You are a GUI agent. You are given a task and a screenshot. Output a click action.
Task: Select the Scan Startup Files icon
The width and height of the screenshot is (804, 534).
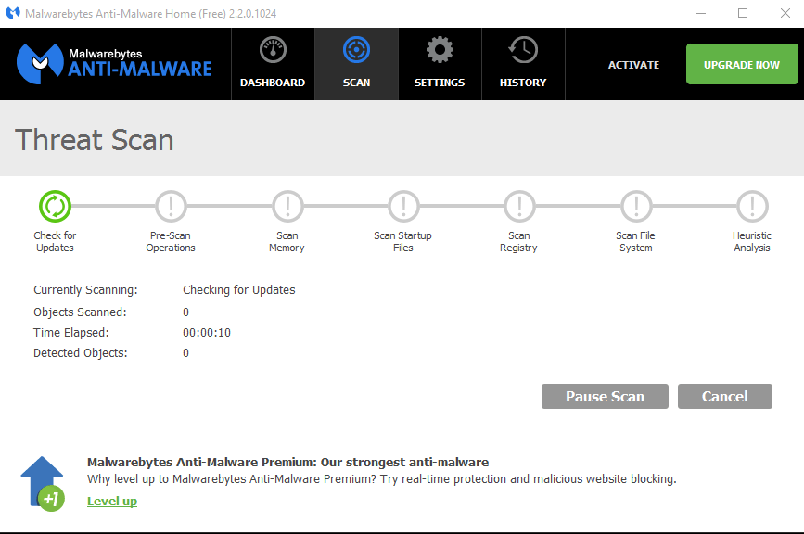tap(402, 206)
